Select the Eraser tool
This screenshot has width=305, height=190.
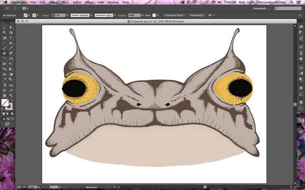pyautogui.click(x=11, y=53)
